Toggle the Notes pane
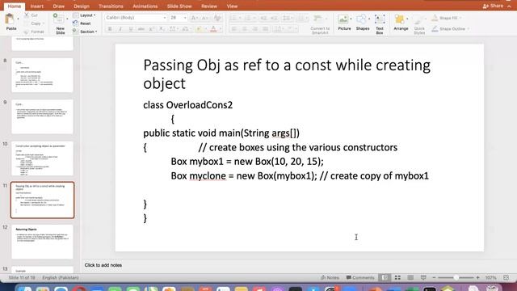517x291 pixels. (330, 278)
